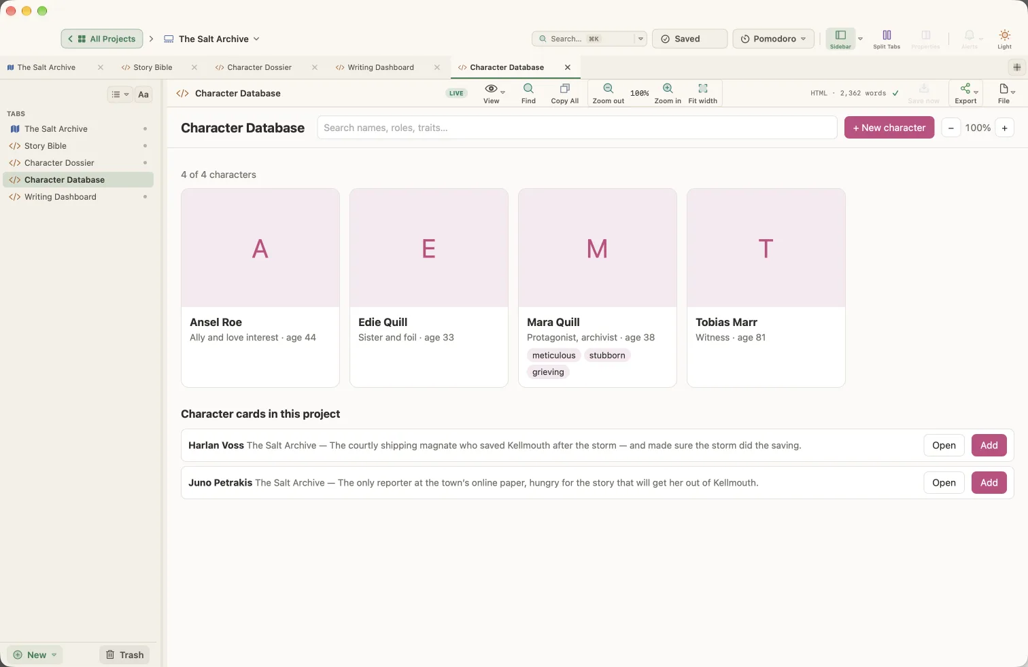Open the Mara Quill character card

pos(598,288)
